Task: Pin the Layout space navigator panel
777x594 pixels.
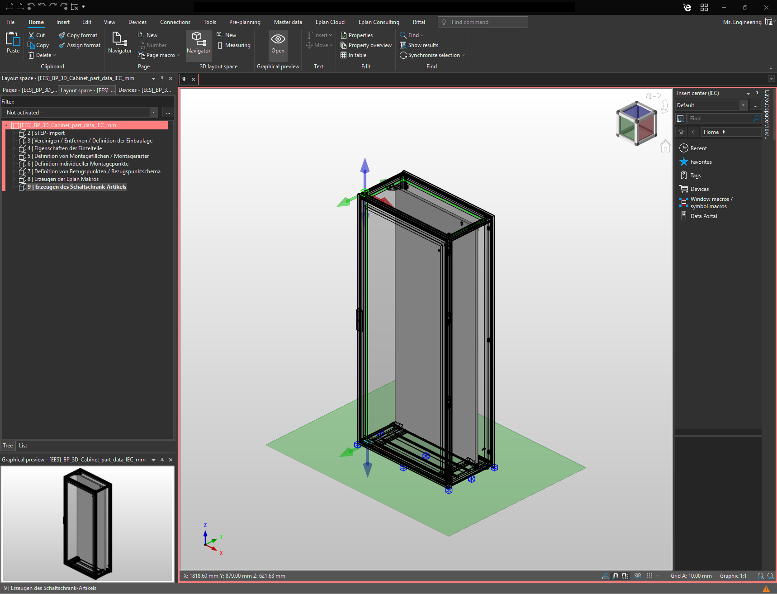Action: point(162,78)
